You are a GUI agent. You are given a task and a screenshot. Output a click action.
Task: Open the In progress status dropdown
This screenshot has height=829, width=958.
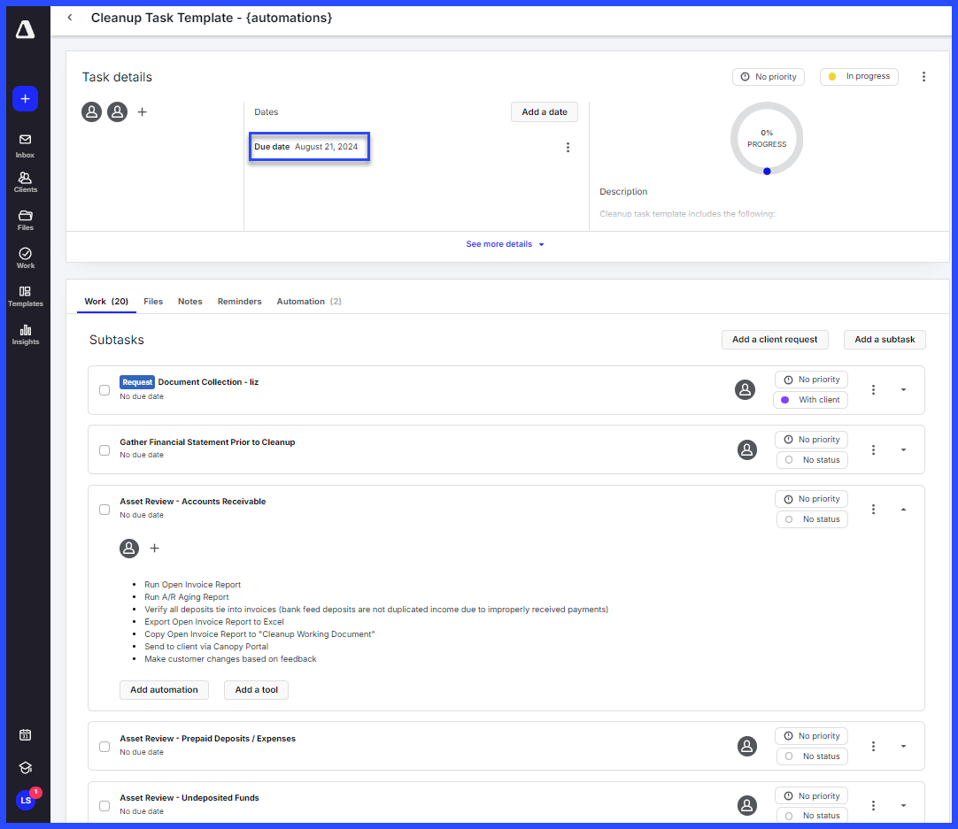(x=859, y=77)
